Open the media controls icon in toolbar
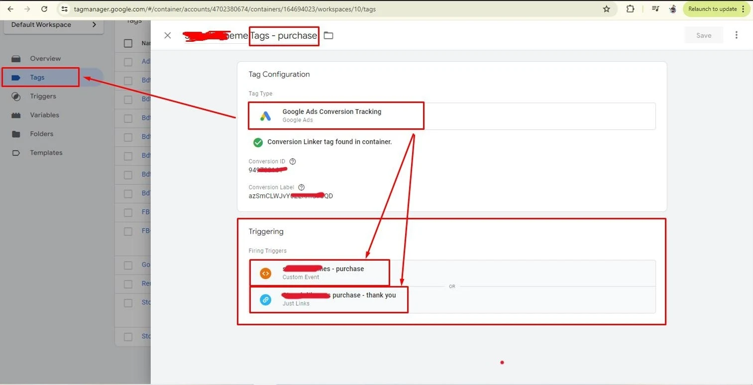Screen dimensions: 753x385 [655, 9]
